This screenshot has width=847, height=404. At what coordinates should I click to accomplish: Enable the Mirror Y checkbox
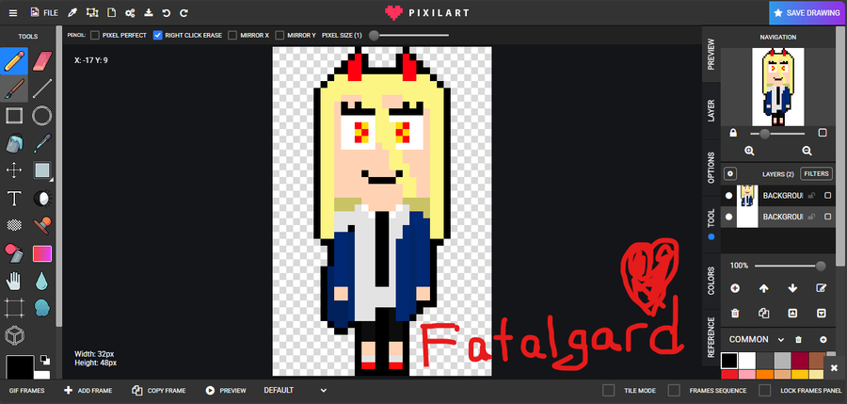(x=280, y=35)
